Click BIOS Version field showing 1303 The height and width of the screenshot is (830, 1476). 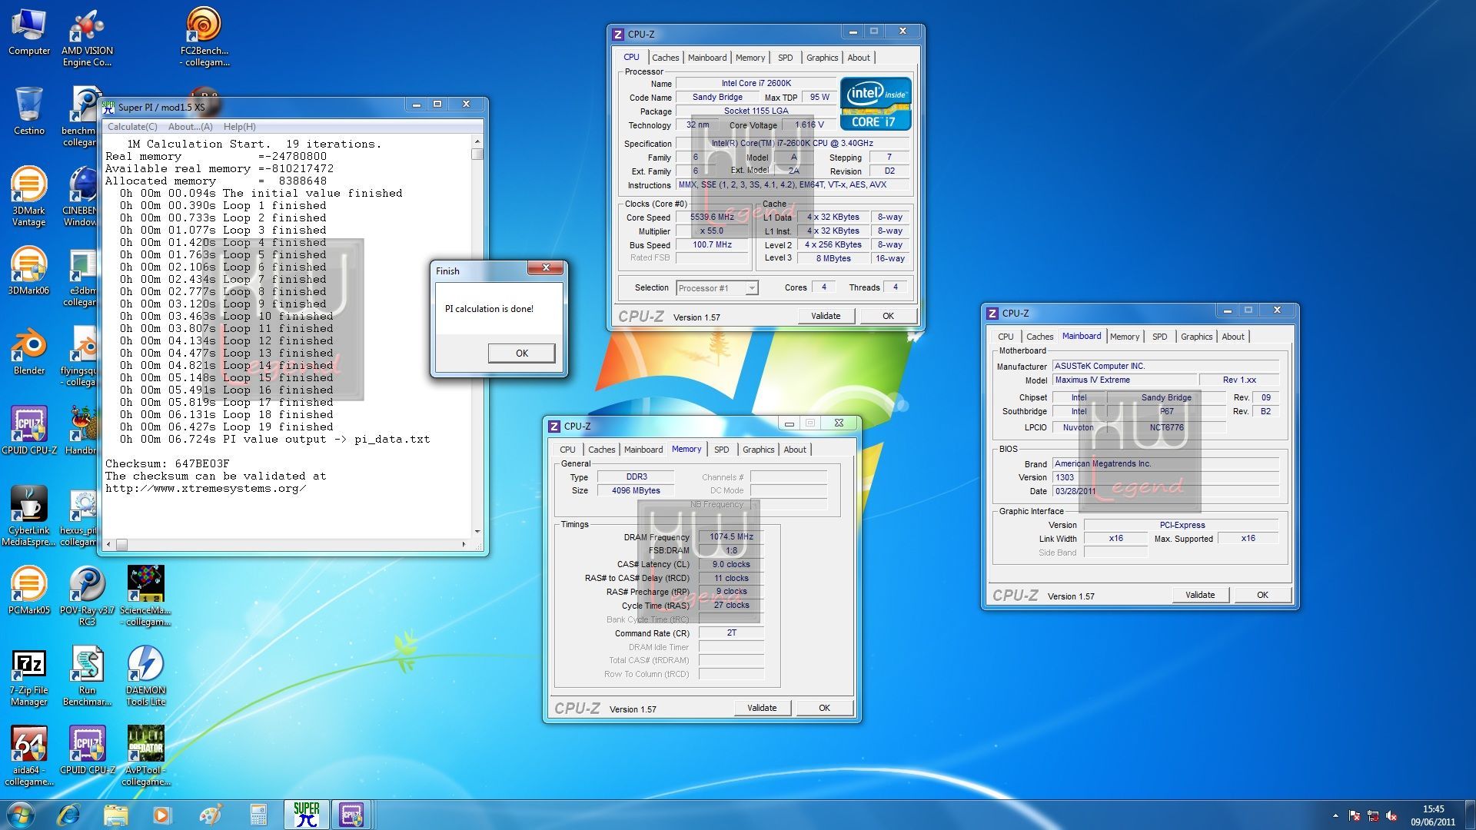(x=1165, y=477)
